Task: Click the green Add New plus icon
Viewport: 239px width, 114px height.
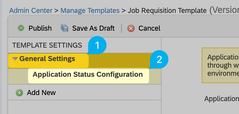Action: tap(19, 93)
